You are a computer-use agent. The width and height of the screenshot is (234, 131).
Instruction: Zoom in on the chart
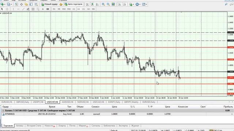pos(103,4)
